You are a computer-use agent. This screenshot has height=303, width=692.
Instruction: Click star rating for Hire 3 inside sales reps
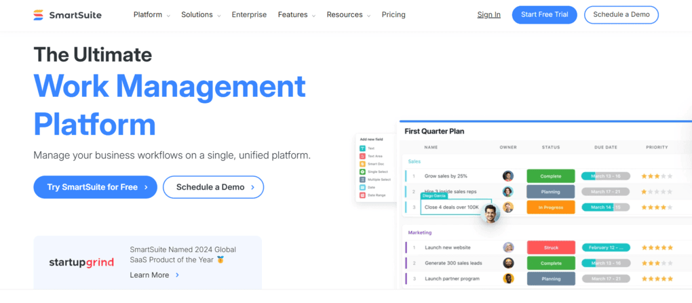(x=657, y=192)
